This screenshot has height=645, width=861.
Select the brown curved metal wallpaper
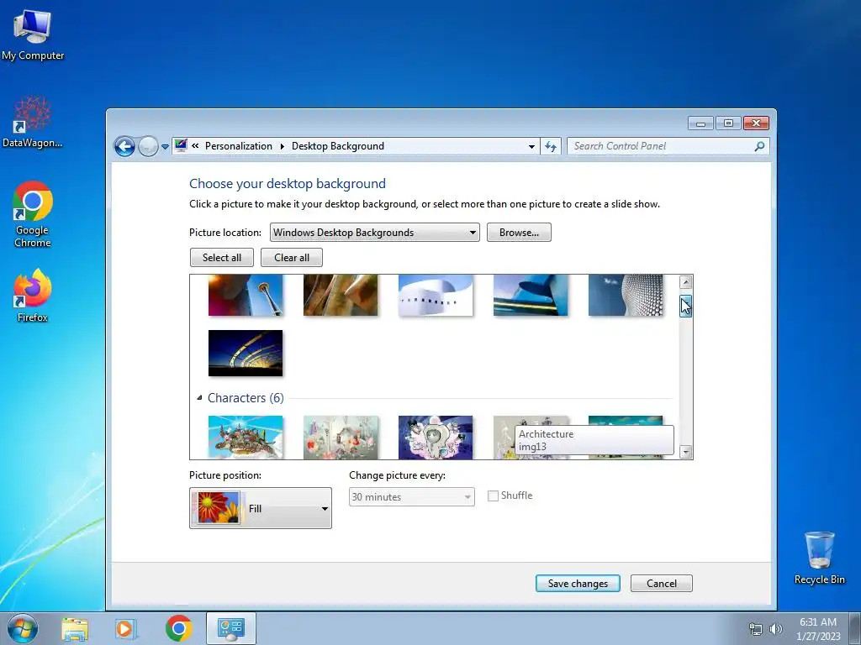(341, 296)
